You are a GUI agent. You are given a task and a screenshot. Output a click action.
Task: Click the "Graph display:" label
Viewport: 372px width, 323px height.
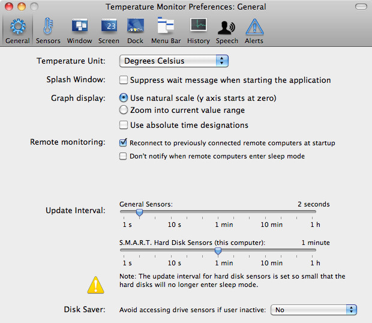[x=78, y=98]
